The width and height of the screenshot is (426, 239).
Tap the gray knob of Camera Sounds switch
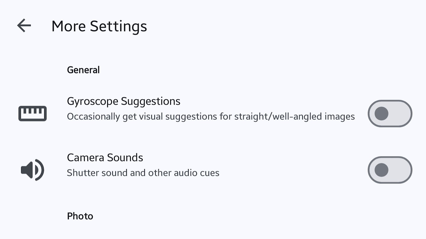point(381,170)
